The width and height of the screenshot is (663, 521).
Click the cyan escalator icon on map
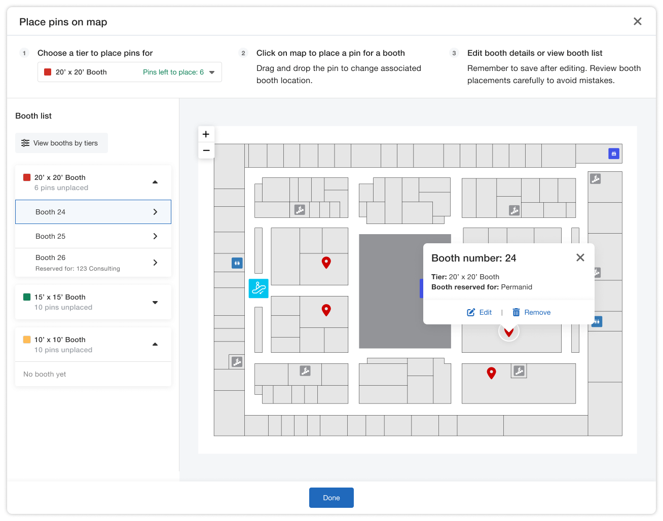pos(259,288)
